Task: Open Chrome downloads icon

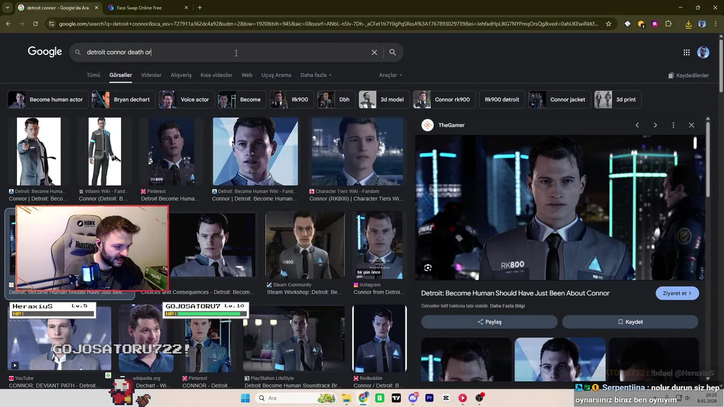Action: pos(688,24)
